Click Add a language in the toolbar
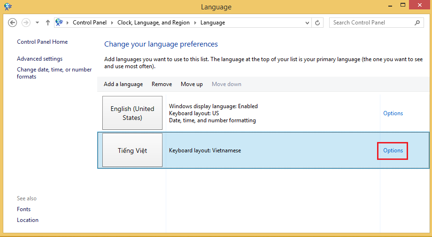432x237 pixels. click(x=123, y=84)
